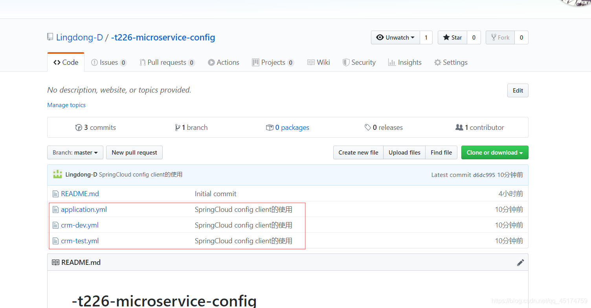Click the Manage topics link
The height and width of the screenshot is (308, 591).
coord(66,105)
